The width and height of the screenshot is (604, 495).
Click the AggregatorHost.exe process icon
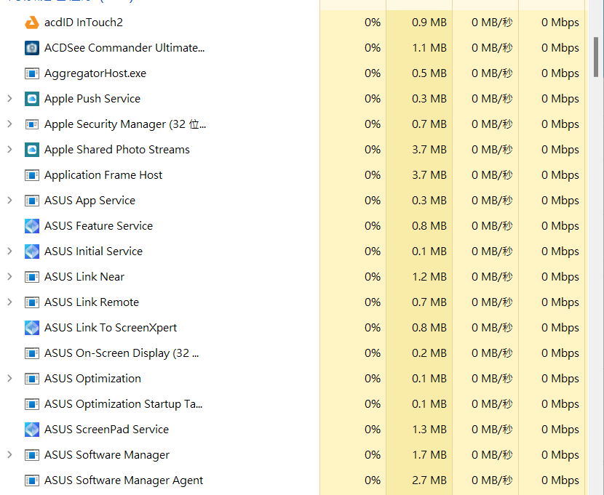(x=31, y=73)
